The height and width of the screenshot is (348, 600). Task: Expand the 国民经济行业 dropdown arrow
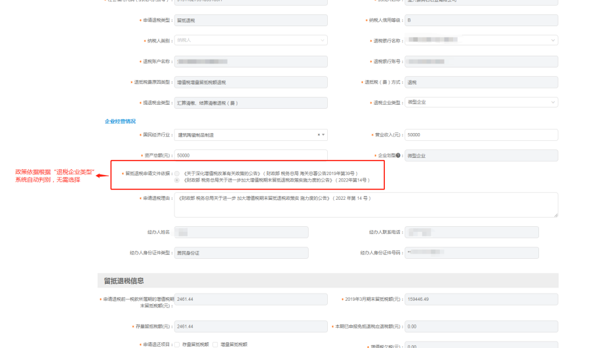(323, 134)
